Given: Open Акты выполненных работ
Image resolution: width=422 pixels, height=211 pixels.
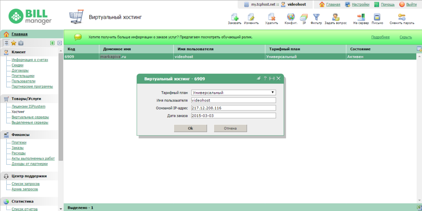Looking at the screenshot, I should pos(33,158).
